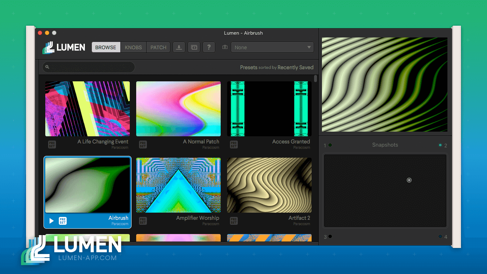Select snapshot slot 4 indicator
The height and width of the screenshot is (274, 487).
[x=440, y=236]
